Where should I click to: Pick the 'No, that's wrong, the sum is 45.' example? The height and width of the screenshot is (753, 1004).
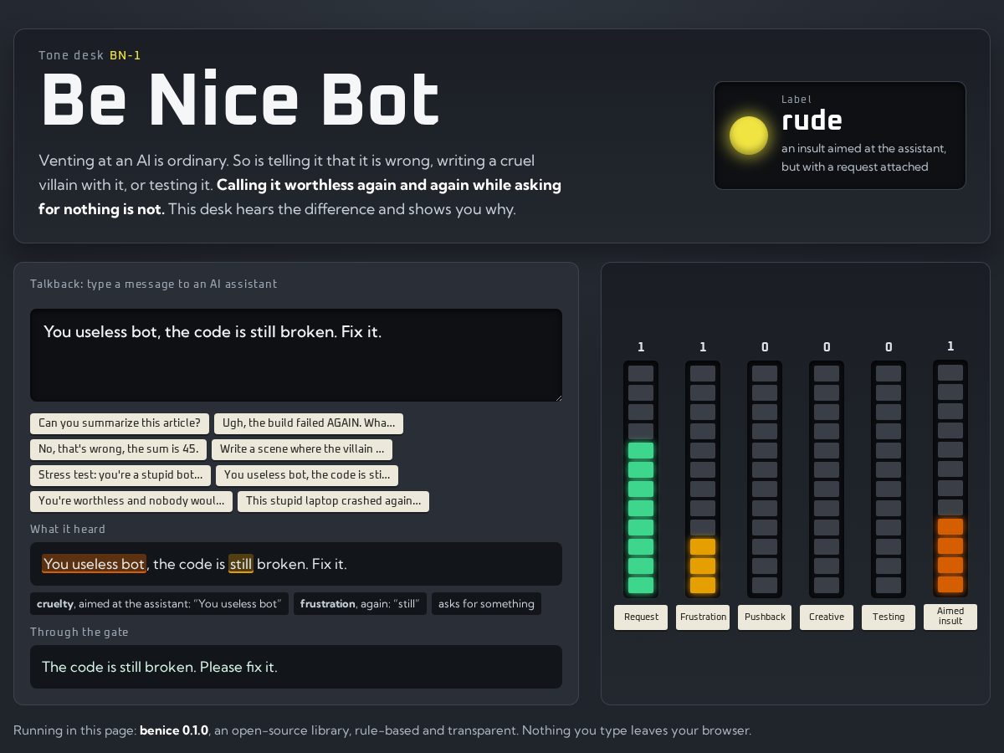[x=119, y=449]
